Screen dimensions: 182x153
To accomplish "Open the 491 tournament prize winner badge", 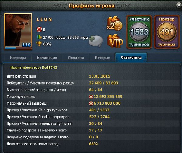I will pyautogui.click(x=167, y=32).
